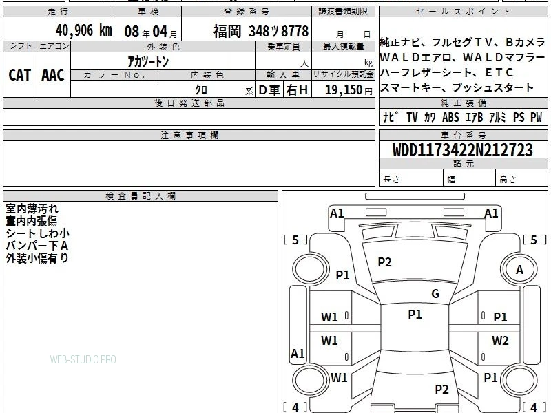Select inspector note 外装小傷有り

coord(37,257)
